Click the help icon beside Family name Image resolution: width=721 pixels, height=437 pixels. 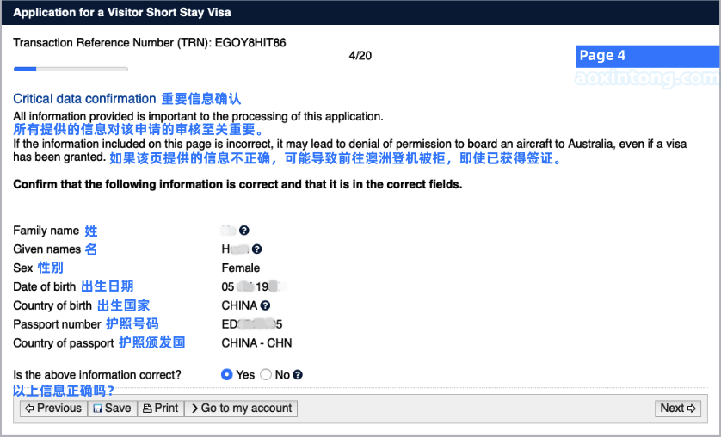click(244, 231)
